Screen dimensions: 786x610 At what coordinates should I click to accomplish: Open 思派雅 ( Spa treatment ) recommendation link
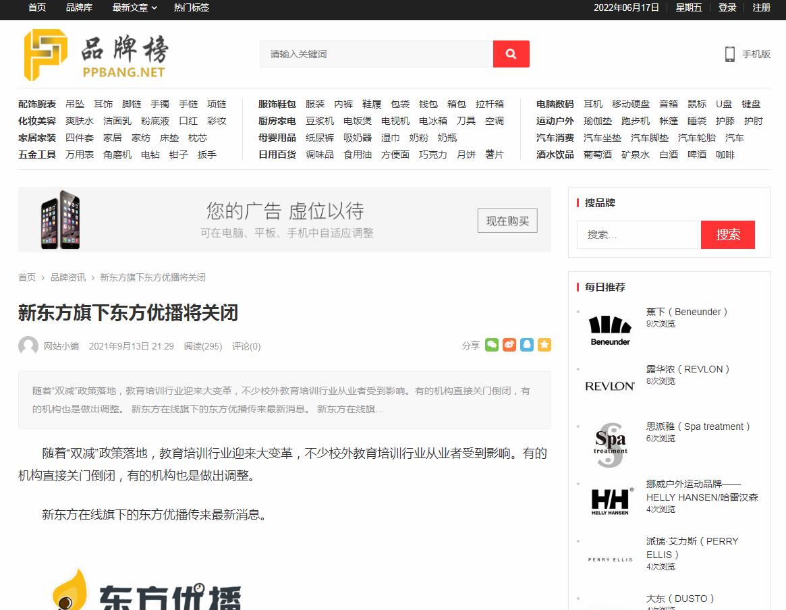pos(698,426)
